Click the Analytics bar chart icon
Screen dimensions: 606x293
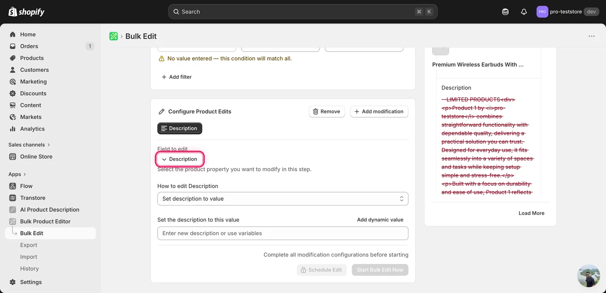pyautogui.click(x=13, y=129)
